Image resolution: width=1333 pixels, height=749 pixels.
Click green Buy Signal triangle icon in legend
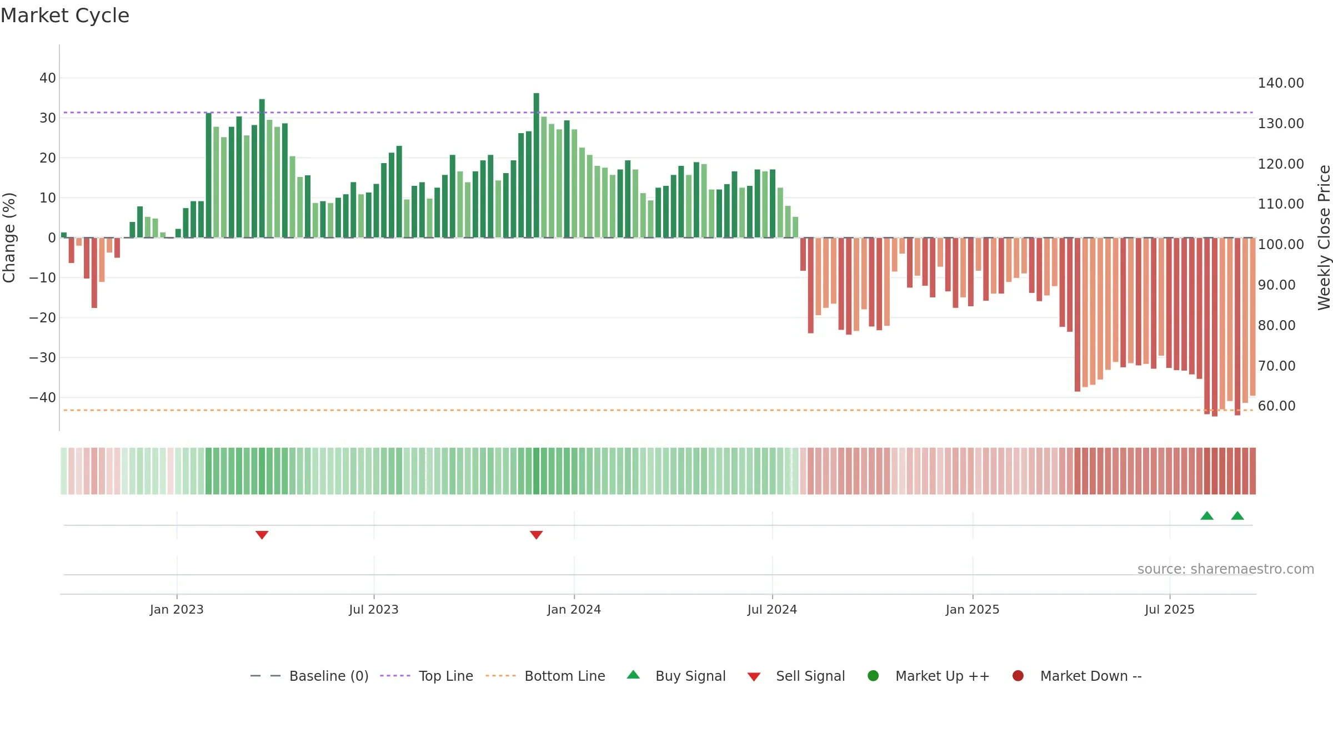coord(633,675)
